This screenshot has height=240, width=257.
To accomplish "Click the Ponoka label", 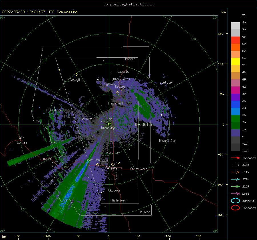I will [130, 59].
